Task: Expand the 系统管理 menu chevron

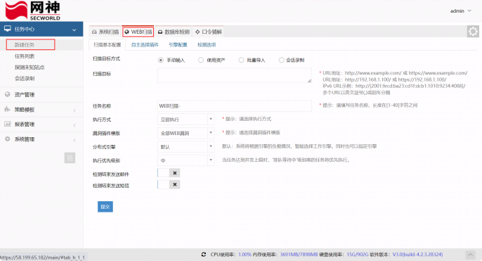Action: click(x=74, y=141)
